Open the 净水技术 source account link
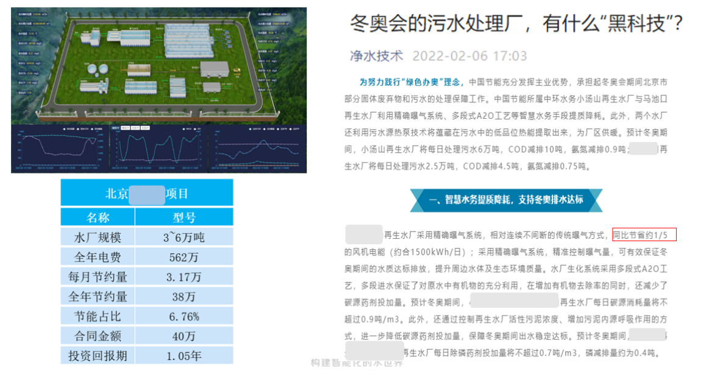 [376, 56]
